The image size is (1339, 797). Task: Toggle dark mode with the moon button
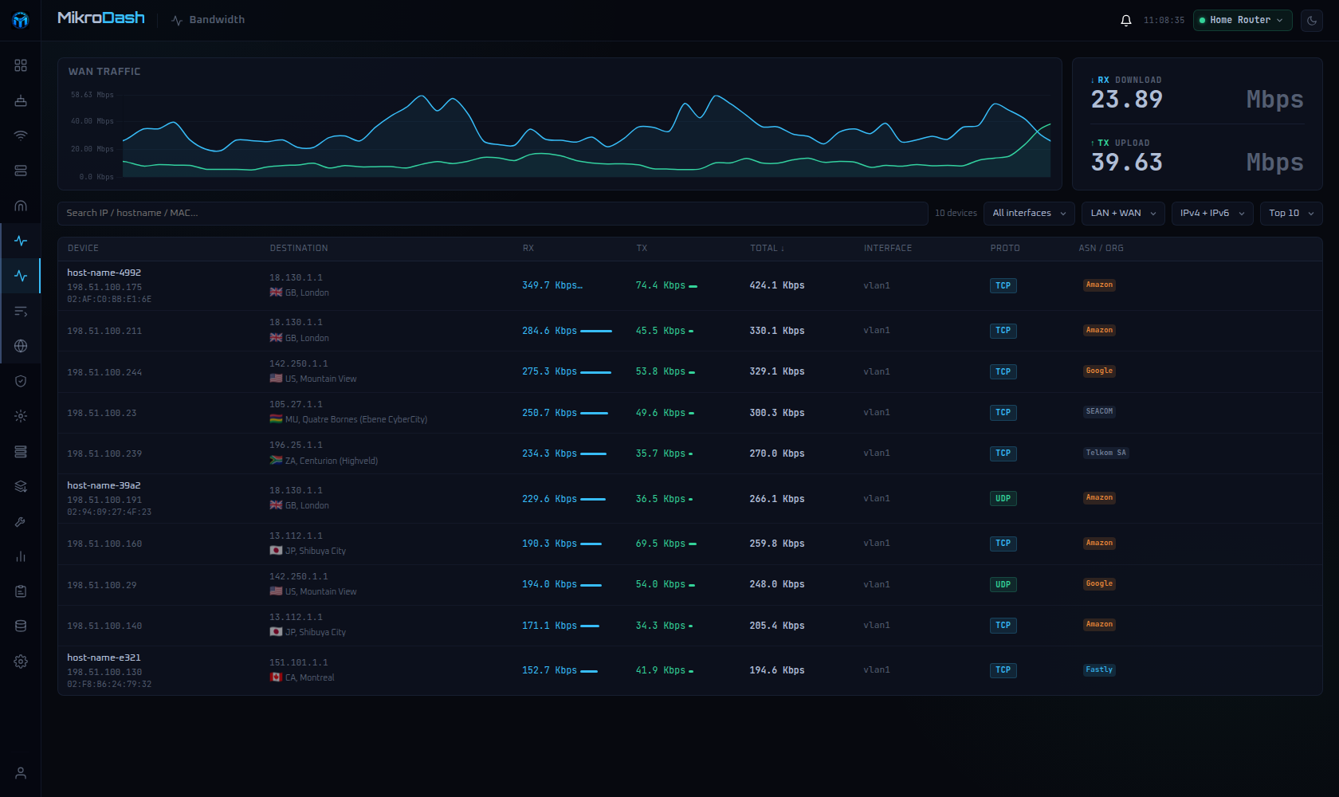coord(1312,20)
